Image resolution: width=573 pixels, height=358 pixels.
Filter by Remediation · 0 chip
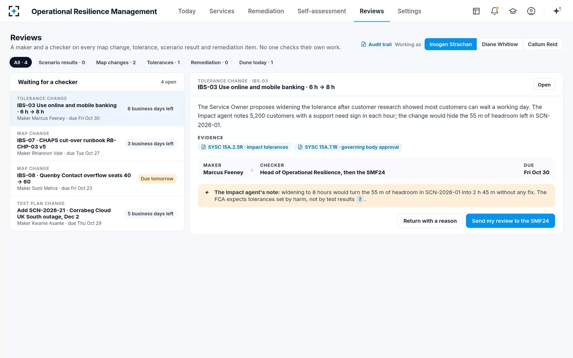pos(209,62)
